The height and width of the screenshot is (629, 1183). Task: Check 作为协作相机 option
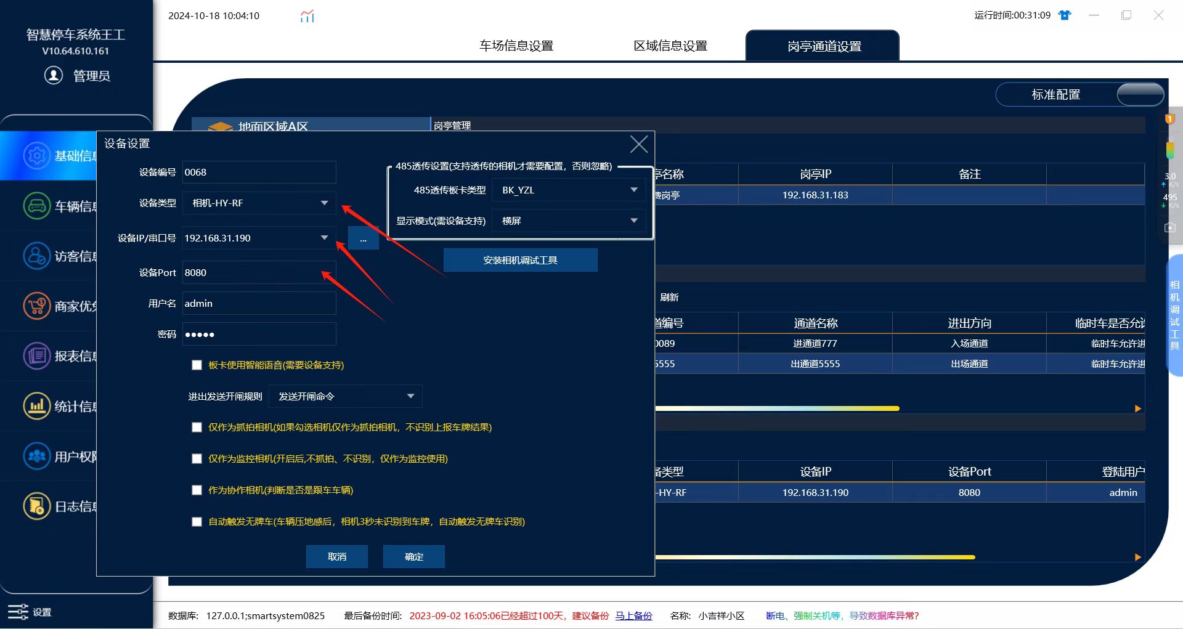click(197, 490)
